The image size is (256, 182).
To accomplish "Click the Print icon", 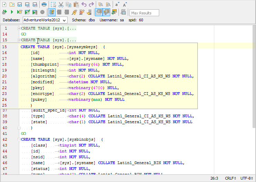I will tap(44, 4).
